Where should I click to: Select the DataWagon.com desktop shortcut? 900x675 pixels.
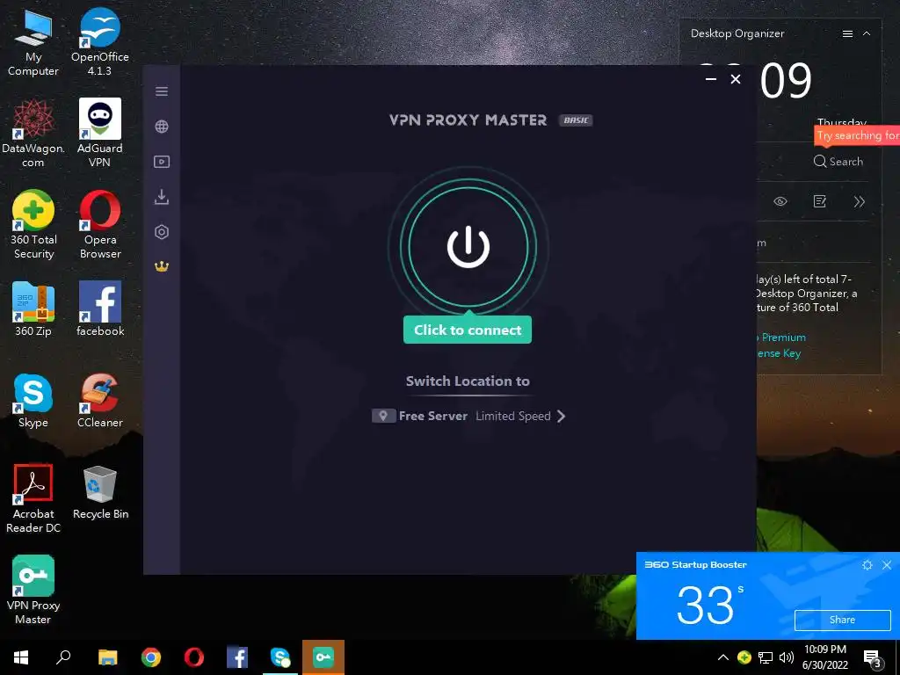click(x=33, y=134)
